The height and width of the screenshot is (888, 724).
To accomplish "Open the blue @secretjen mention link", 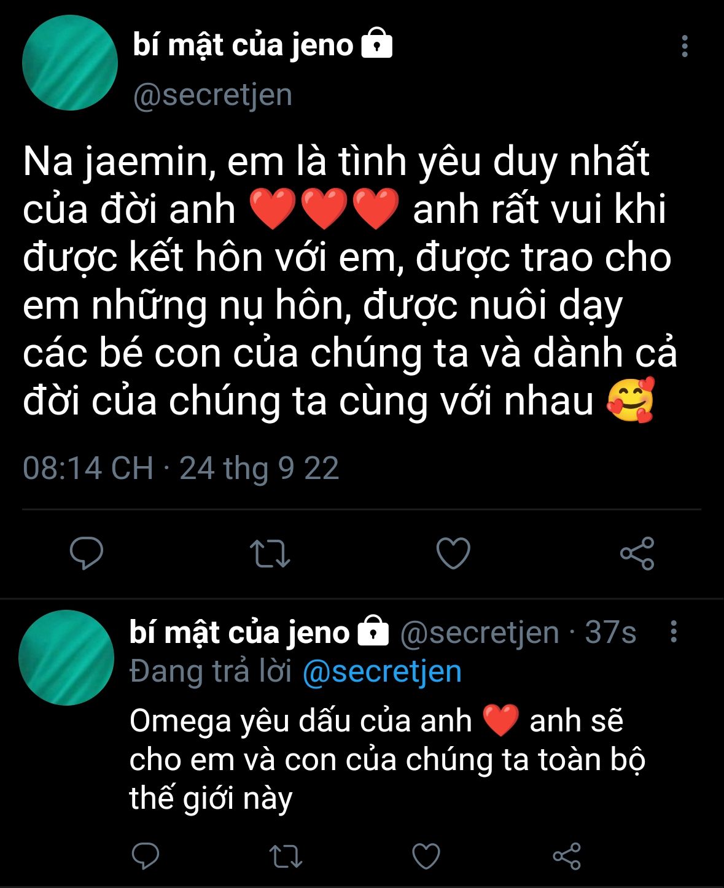I will click(382, 671).
